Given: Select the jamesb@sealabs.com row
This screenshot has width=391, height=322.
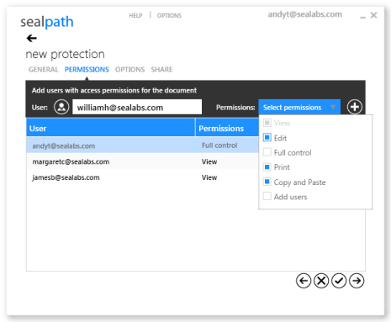Looking at the screenshot, I should coord(142,177).
